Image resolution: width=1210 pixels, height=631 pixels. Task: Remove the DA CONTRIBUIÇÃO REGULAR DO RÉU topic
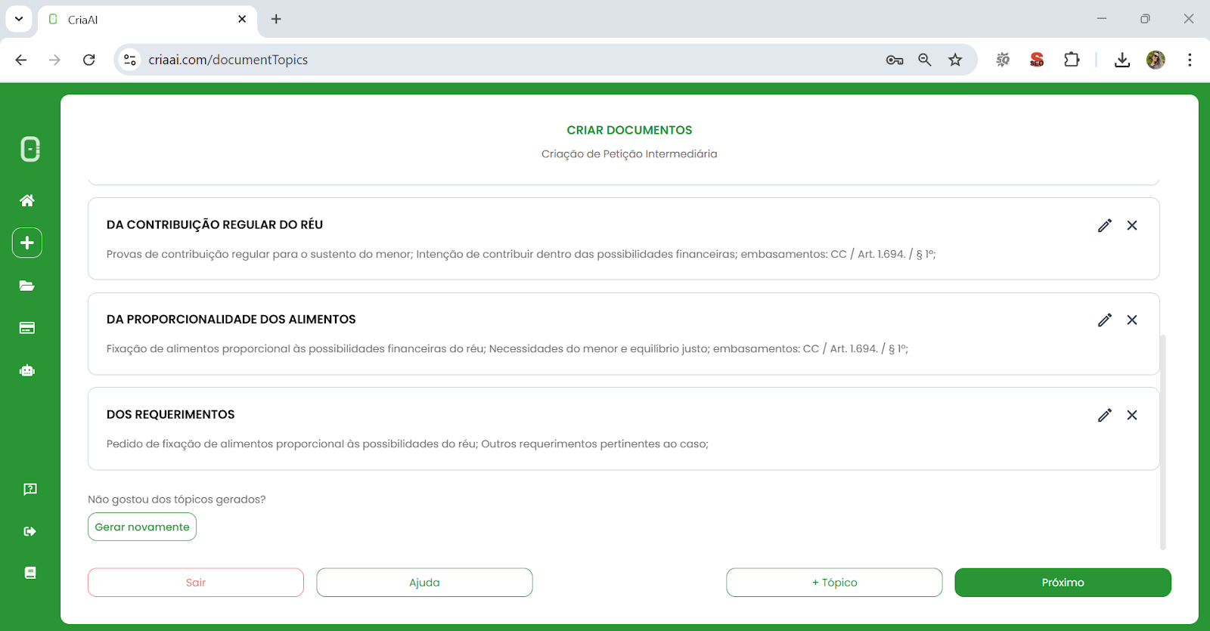coord(1132,225)
